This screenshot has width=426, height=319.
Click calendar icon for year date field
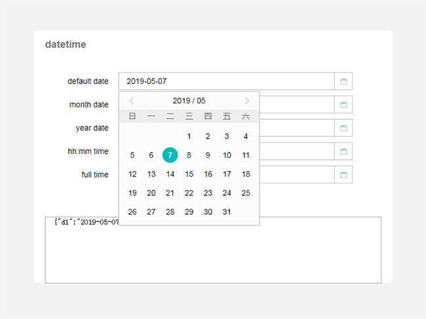pyautogui.click(x=343, y=128)
